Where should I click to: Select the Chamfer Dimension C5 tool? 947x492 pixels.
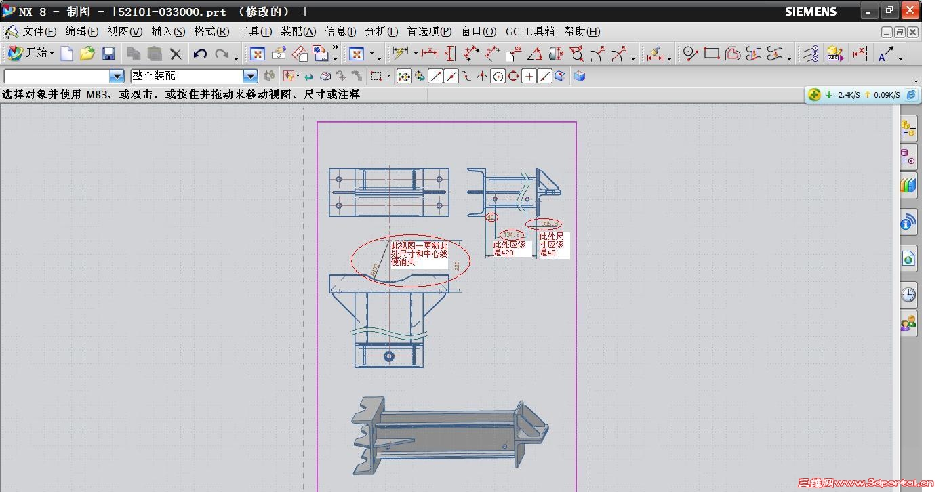[x=513, y=54]
